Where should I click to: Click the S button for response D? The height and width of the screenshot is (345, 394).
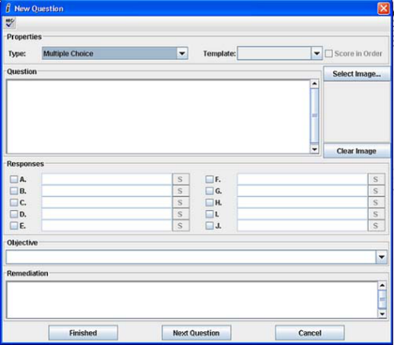181,214
